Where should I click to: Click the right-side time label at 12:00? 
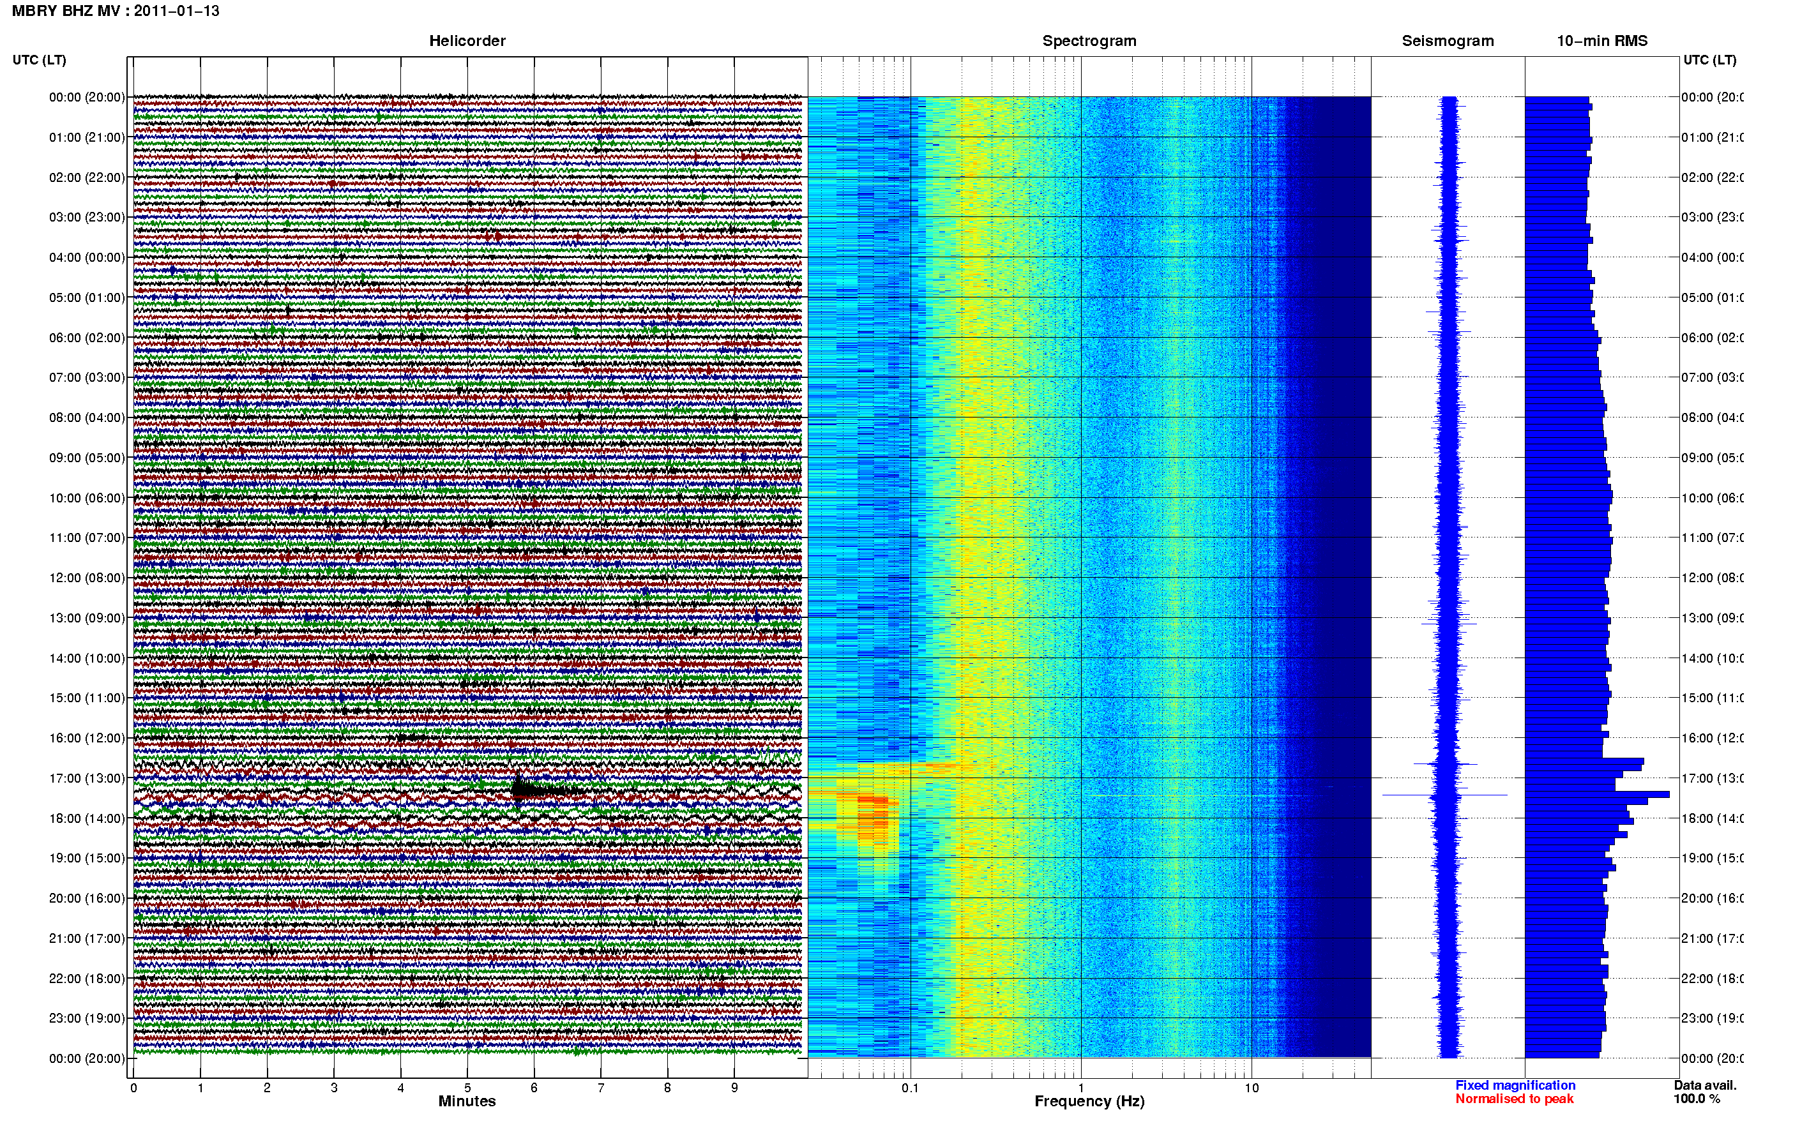(x=1712, y=577)
